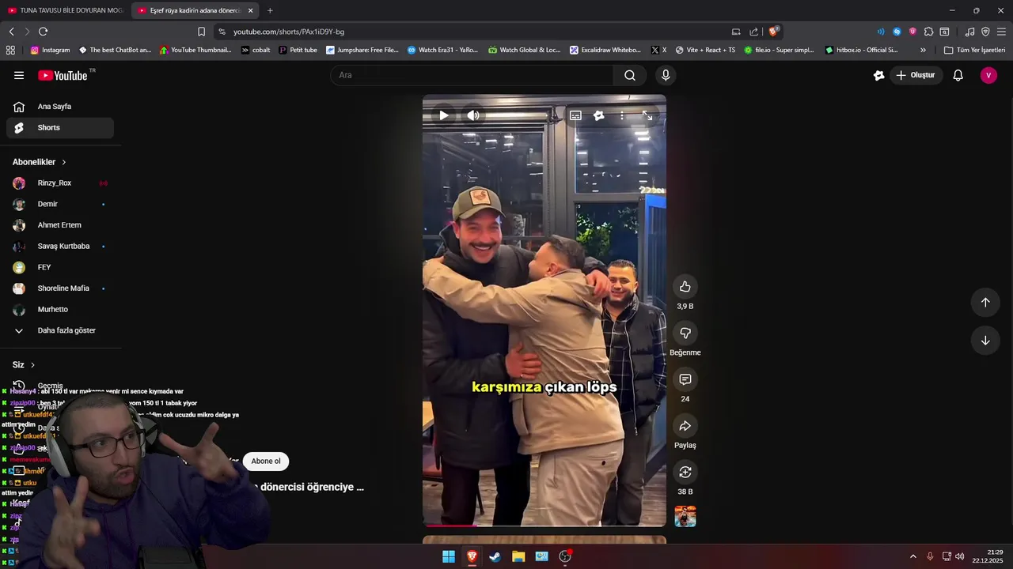Bookmark this page in address bar

201,32
